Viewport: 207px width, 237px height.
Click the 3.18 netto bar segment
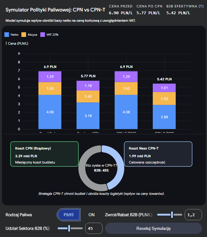pos(88,116)
